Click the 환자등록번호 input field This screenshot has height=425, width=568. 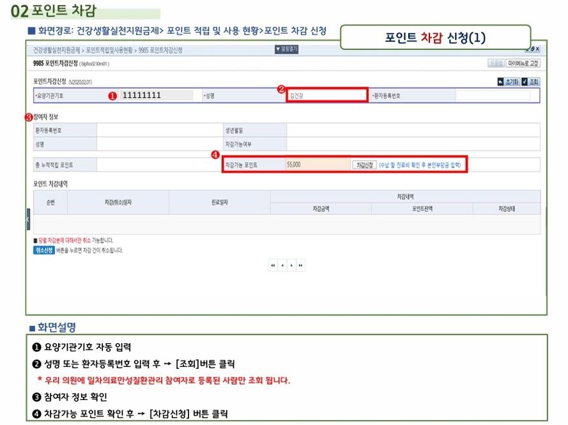[492, 95]
